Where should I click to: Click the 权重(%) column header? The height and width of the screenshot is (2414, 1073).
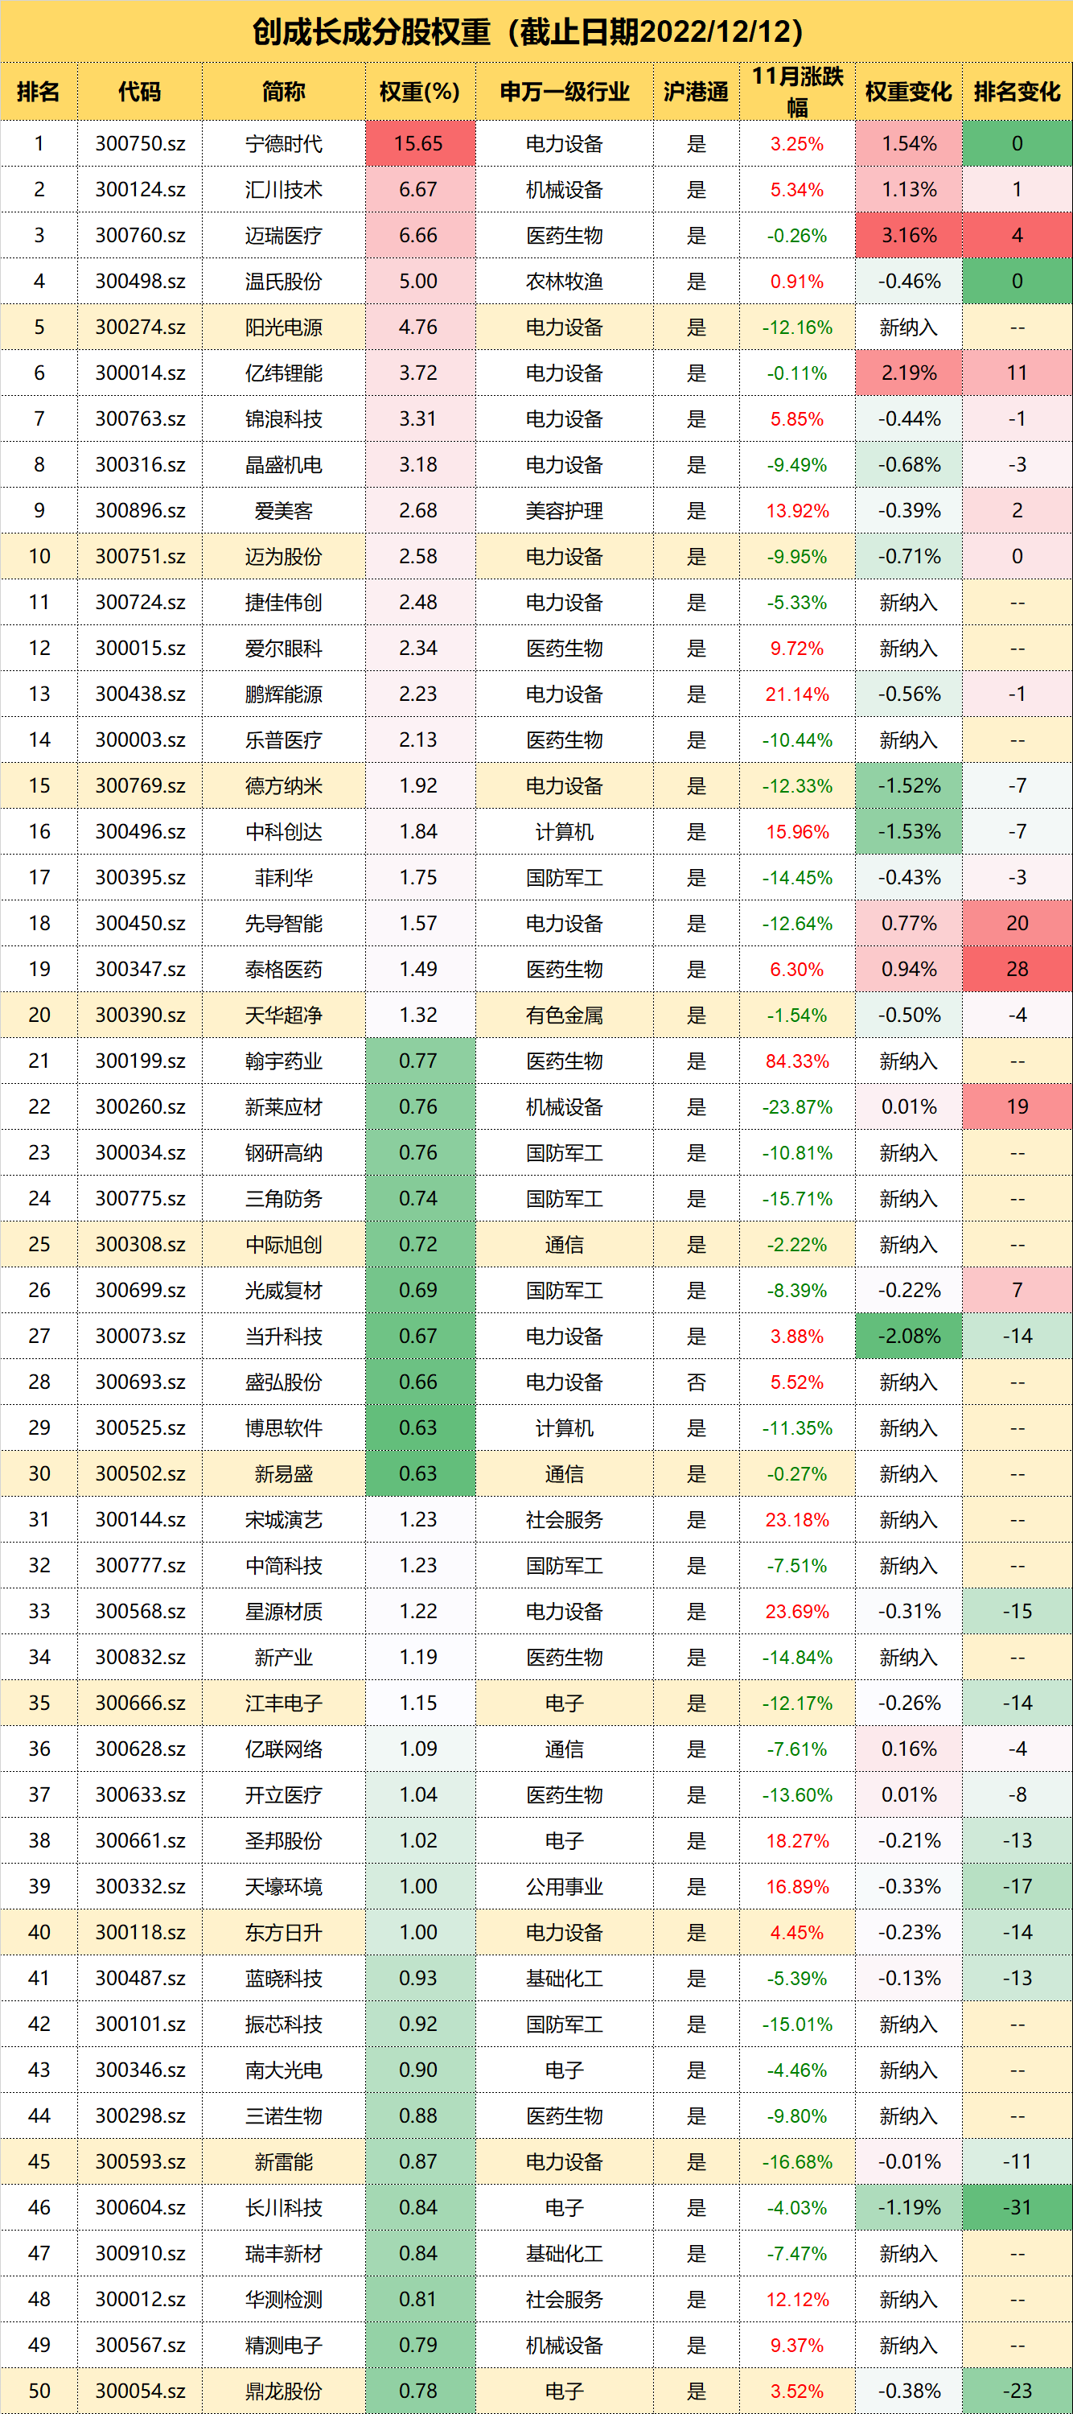point(420,92)
